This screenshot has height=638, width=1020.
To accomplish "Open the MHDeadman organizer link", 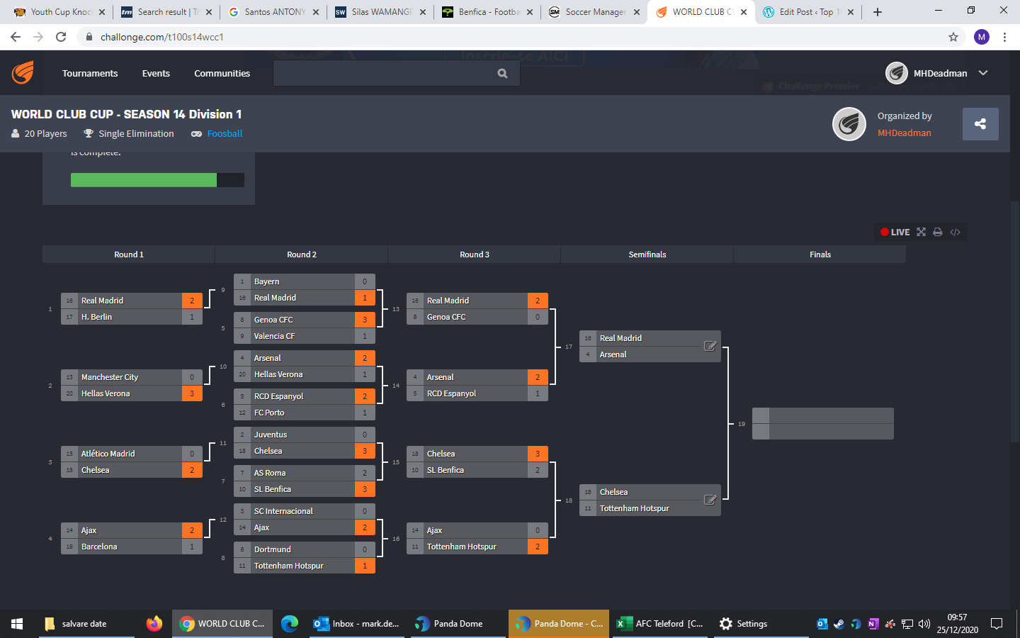I will [904, 133].
